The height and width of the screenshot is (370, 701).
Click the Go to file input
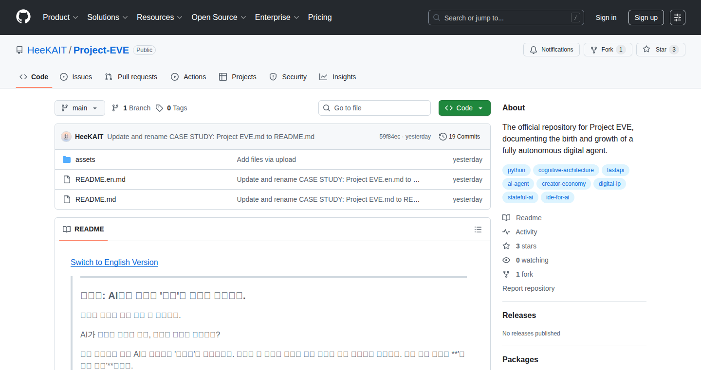[375, 108]
